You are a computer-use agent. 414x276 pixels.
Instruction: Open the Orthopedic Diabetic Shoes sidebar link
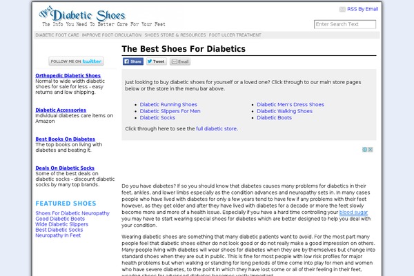pyautogui.click(x=68, y=75)
